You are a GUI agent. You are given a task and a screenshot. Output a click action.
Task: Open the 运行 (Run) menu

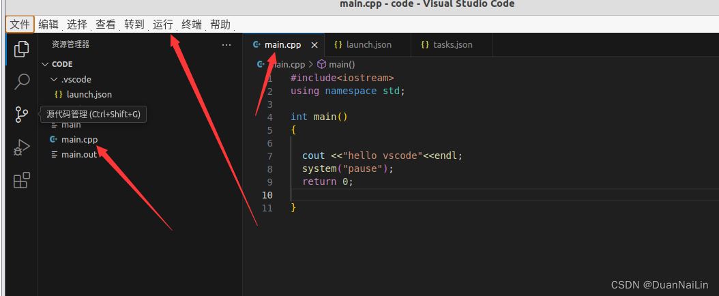tap(163, 25)
